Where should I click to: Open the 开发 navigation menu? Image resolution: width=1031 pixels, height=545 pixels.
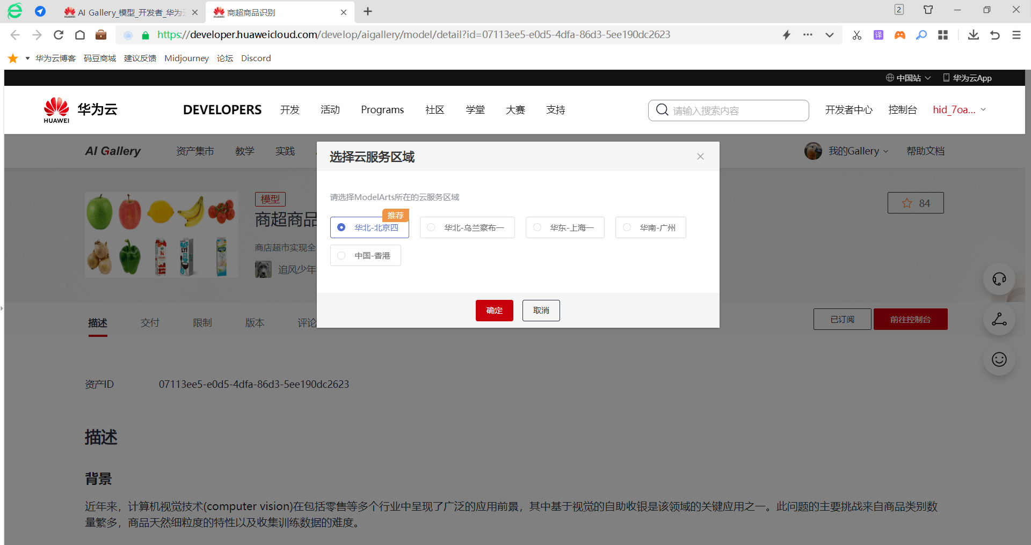pos(290,110)
